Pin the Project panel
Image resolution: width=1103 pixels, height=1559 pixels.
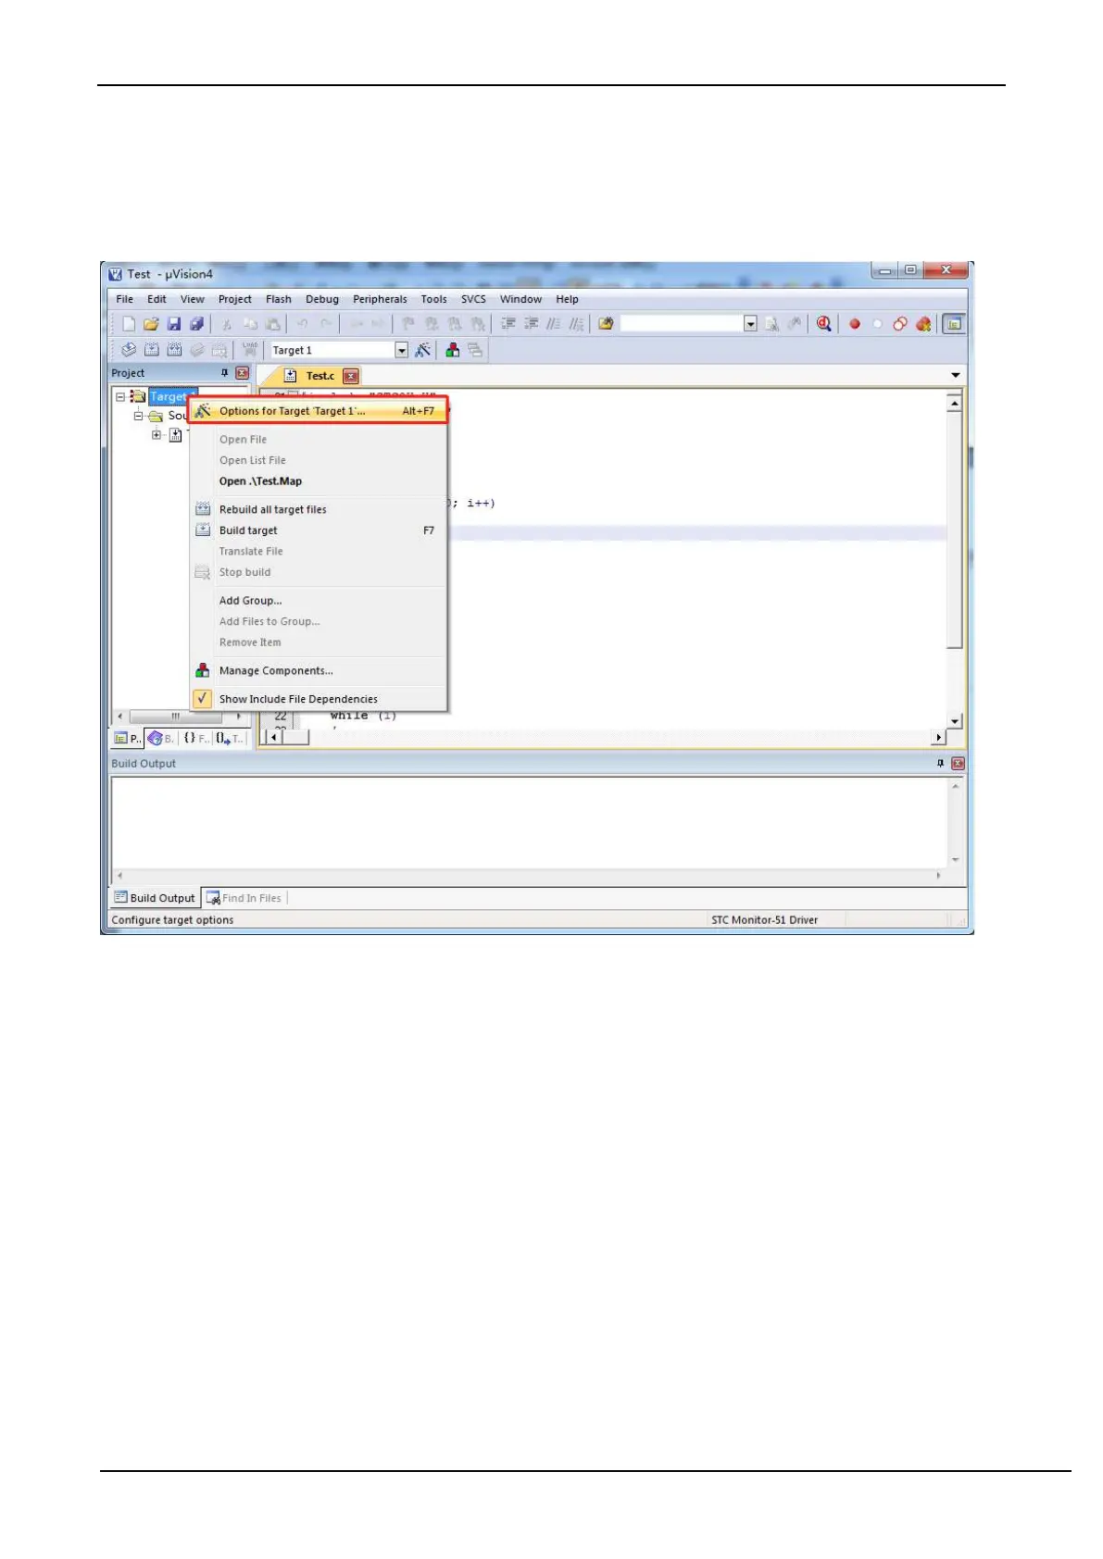[x=224, y=373]
